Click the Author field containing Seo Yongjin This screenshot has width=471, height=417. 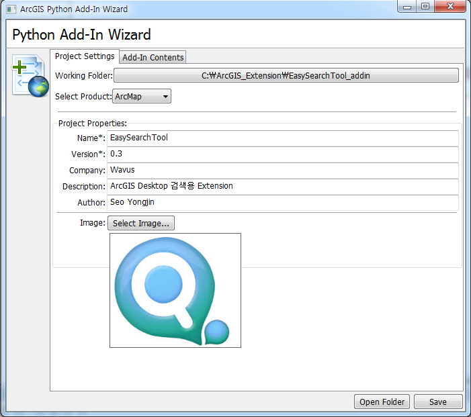click(x=283, y=203)
